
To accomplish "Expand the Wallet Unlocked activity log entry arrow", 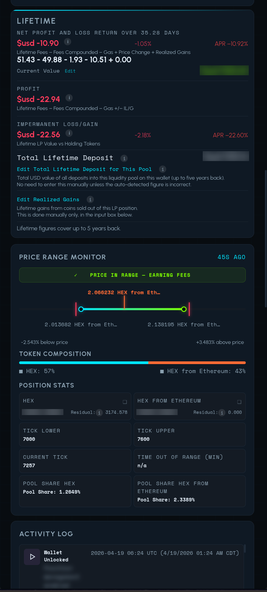I will (x=32, y=557).
